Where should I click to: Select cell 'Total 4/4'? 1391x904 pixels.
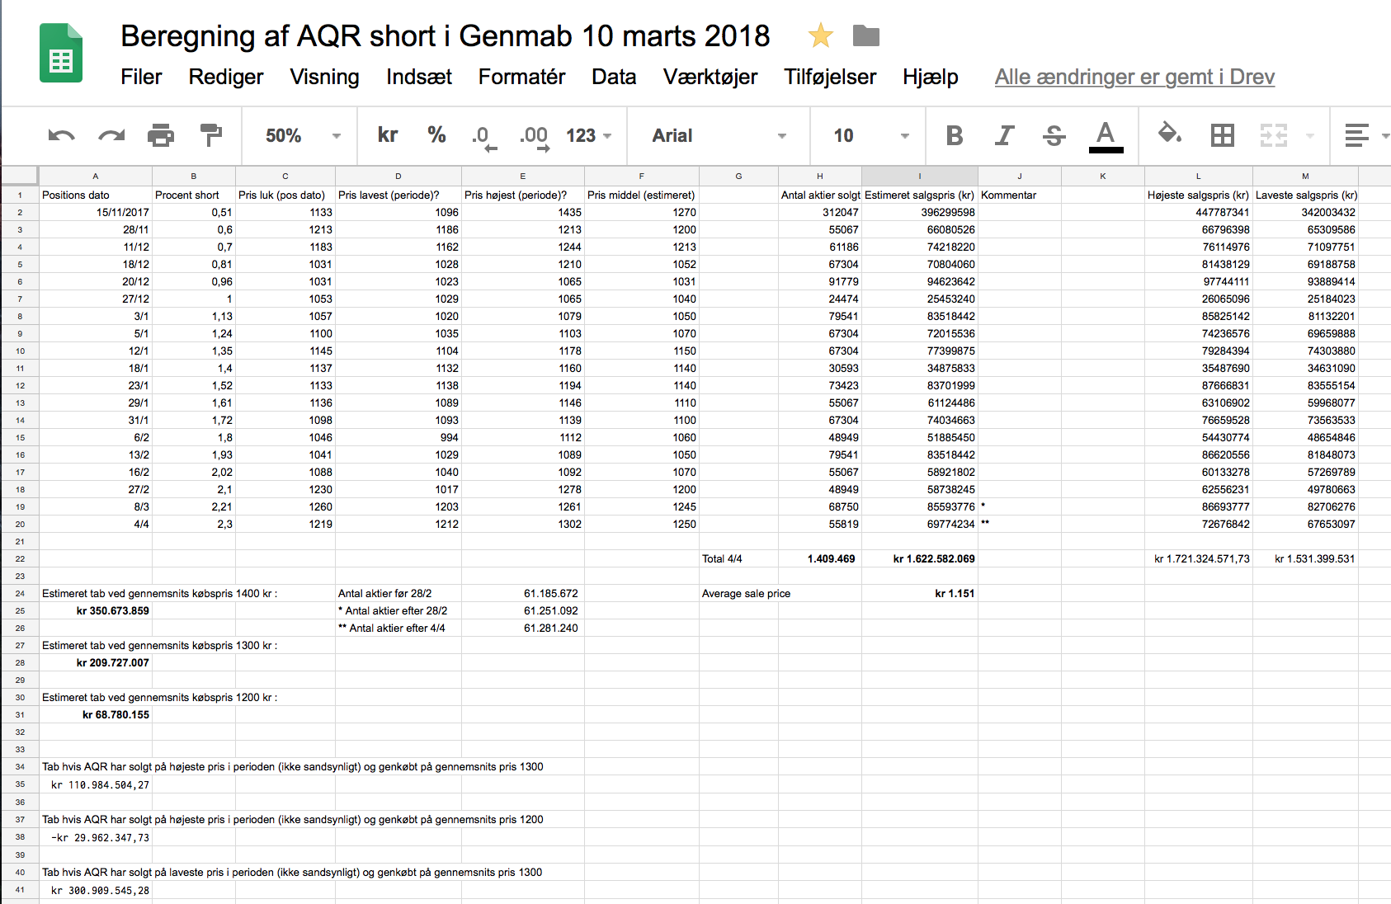(738, 558)
